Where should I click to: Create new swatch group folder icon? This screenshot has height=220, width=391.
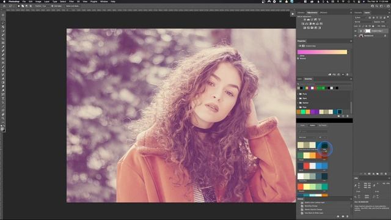click(338, 116)
